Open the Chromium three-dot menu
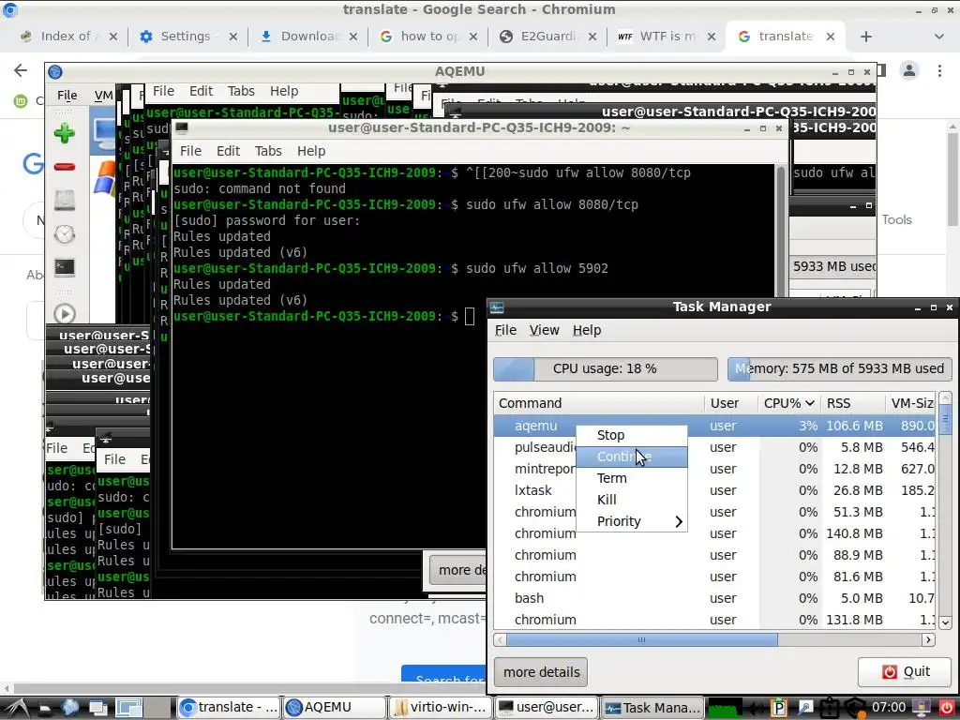 [x=939, y=70]
